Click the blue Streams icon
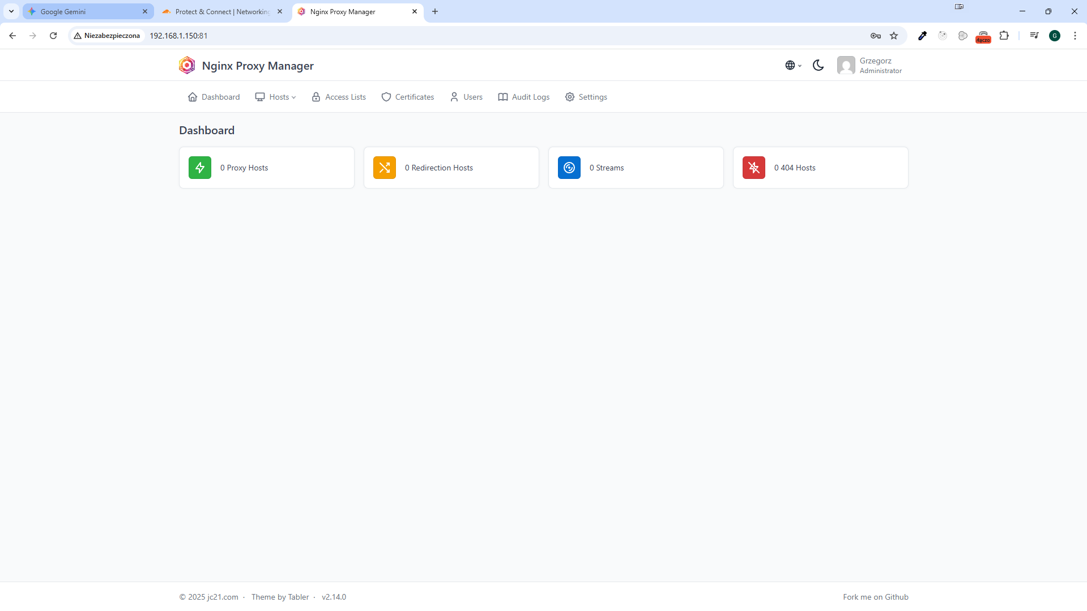 [x=569, y=168]
